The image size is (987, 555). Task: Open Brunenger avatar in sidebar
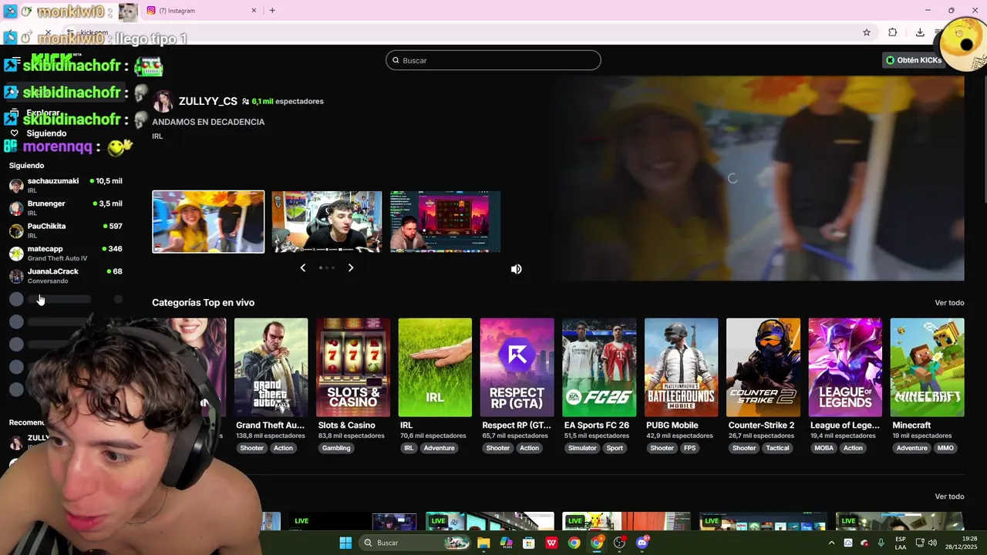16,208
